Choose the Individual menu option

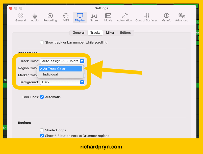(x=60, y=74)
